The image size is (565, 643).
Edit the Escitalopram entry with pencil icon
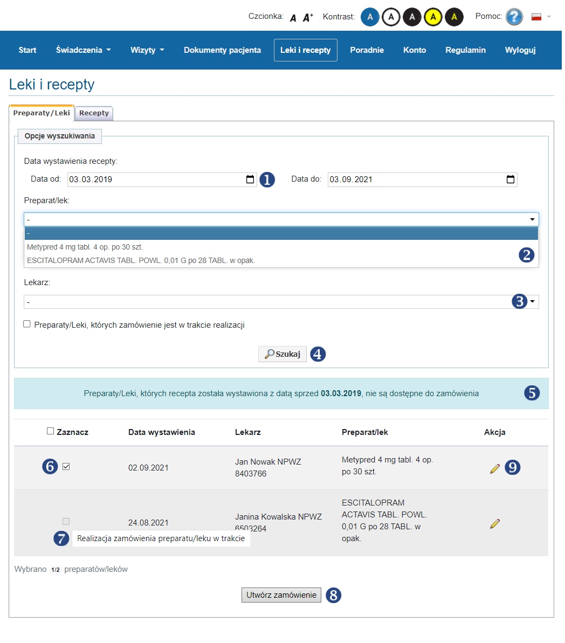click(494, 523)
